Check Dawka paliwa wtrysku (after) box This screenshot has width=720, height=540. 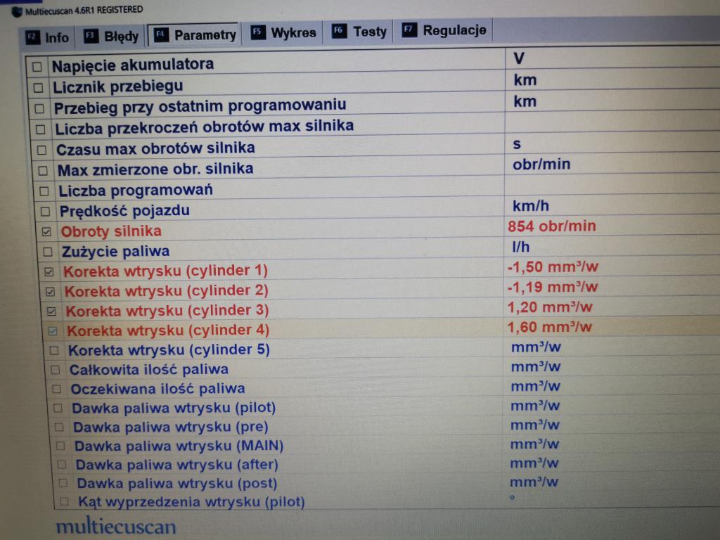coord(62,465)
